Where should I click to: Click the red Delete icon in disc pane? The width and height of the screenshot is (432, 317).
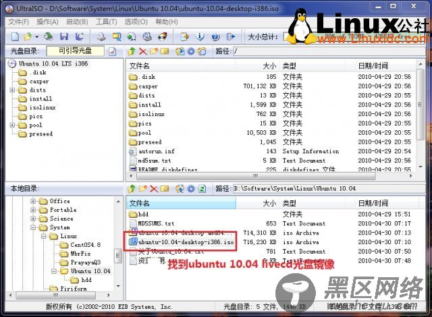[142, 51]
